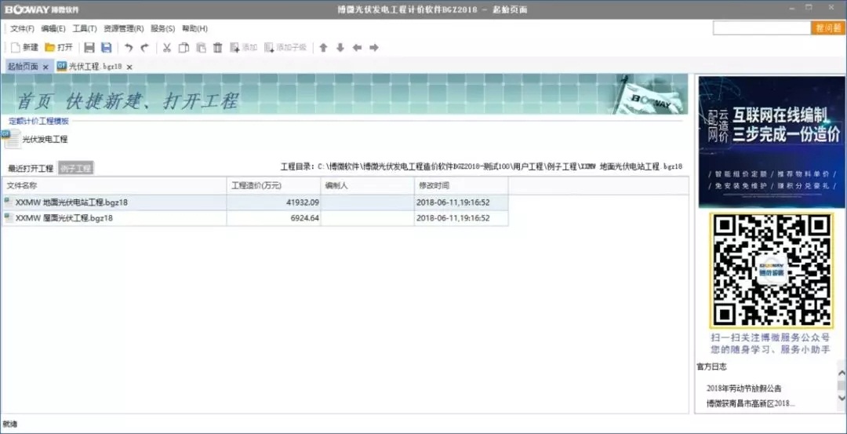847x434 pixels.
Task: Click the blue floppy disk save icon
Action: click(x=107, y=48)
